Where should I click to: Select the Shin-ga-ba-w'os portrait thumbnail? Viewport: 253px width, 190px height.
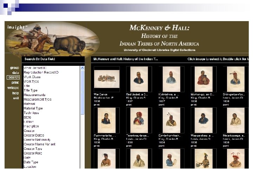point(236,79)
